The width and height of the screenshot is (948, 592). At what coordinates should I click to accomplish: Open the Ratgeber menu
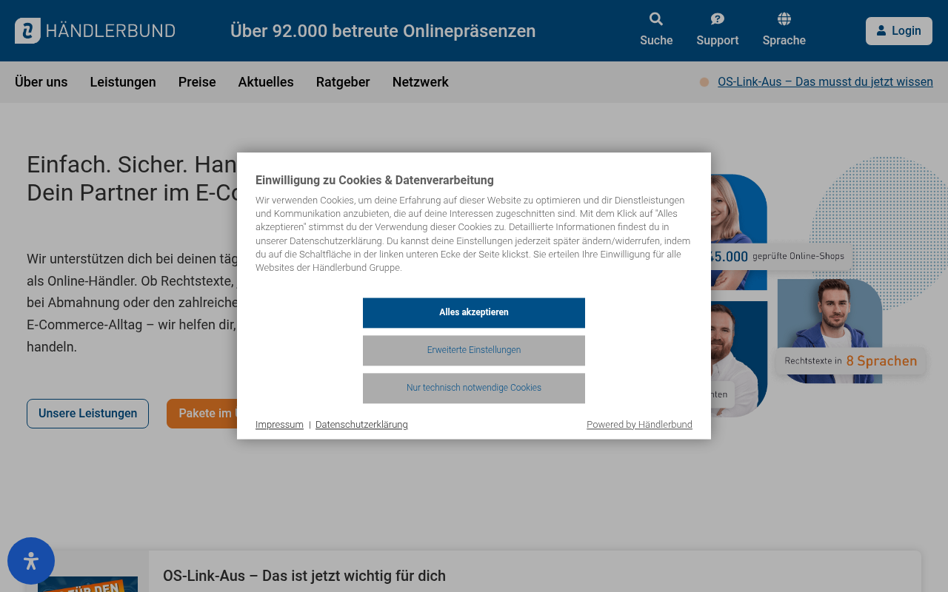(343, 82)
